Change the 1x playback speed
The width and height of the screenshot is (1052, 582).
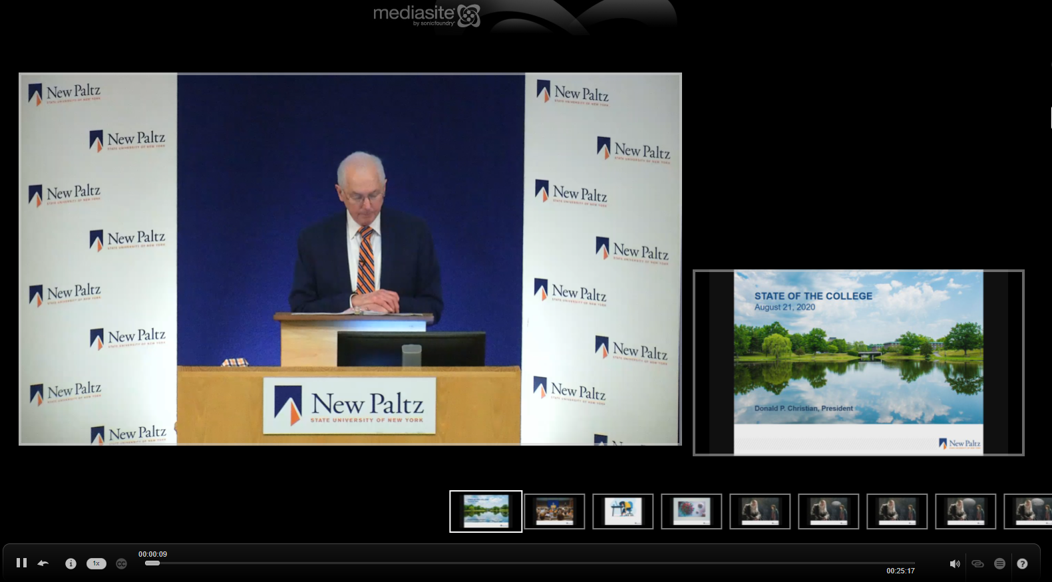point(96,563)
